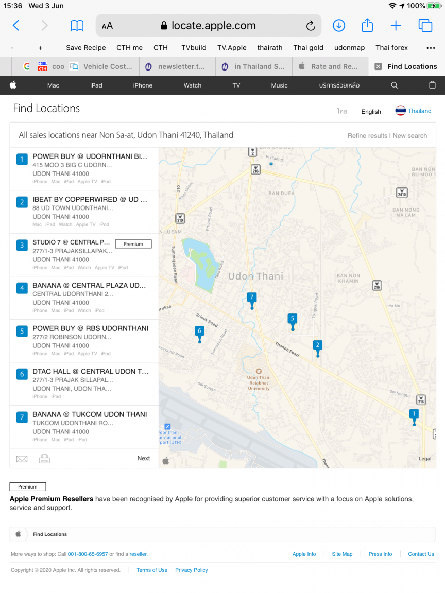Screen dimensions: 445x593
Task: Switch to the Vehicle Cost tab
Action: [x=102, y=66]
